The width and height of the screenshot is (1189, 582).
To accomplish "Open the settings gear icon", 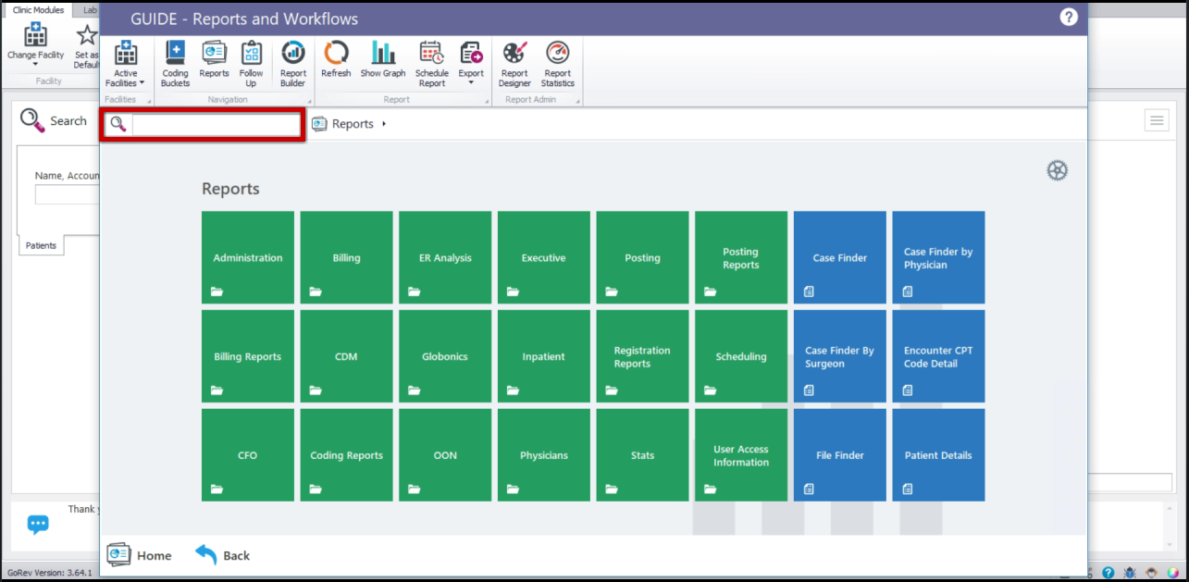I will pyautogui.click(x=1057, y=170).
